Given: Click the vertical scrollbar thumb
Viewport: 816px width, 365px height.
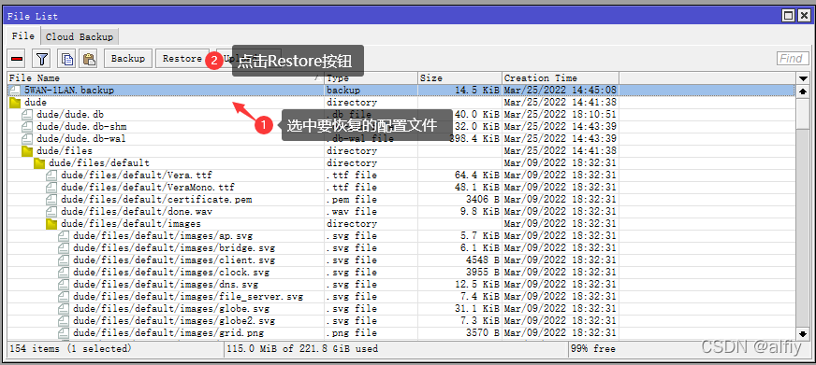Looking at the screenshot, I should pos(803,113).
